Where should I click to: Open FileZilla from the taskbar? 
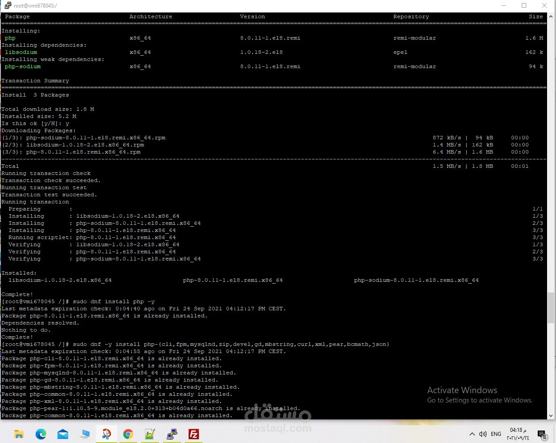(x=194, y=434)
